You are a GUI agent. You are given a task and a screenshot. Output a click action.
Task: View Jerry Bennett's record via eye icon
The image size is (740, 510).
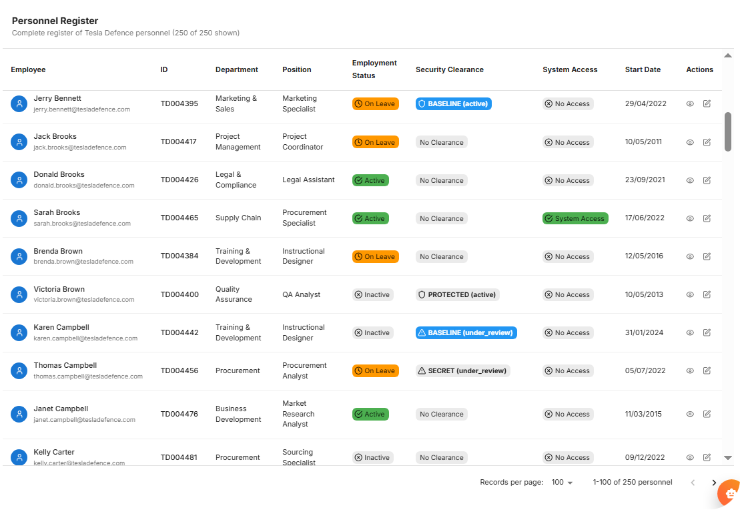click(690, 104)
